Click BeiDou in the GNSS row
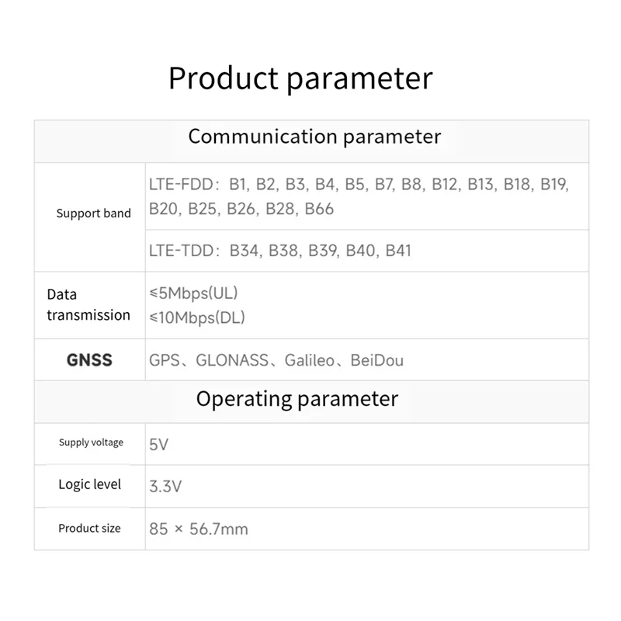This screenshot has height=621, width=621. tap(377, 360)
